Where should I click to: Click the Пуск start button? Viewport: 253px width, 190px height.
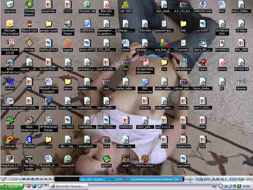12,186
